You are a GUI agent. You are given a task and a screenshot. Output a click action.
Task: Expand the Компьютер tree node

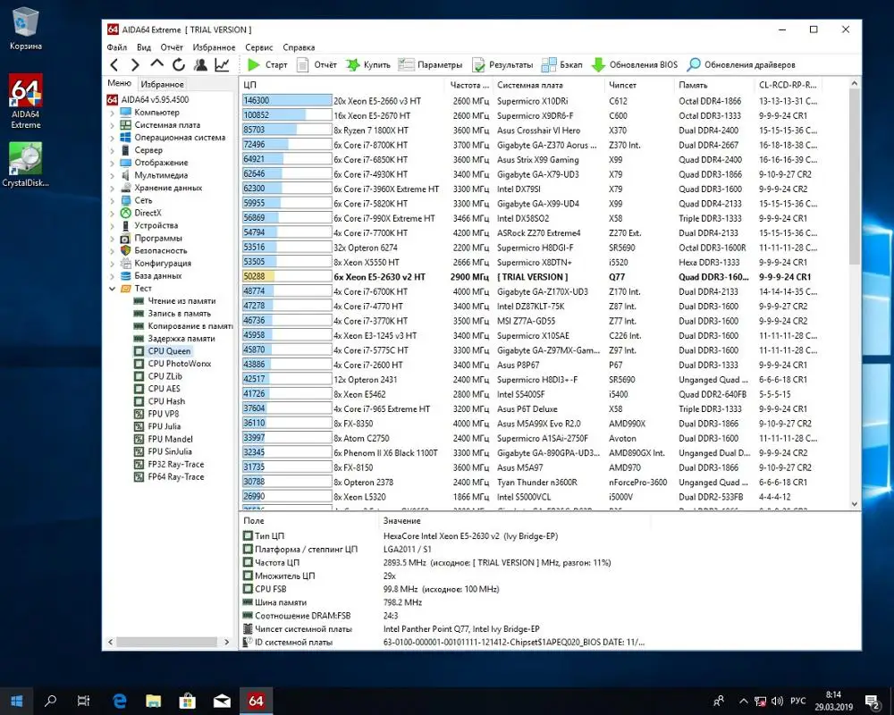tap(112, 113)
